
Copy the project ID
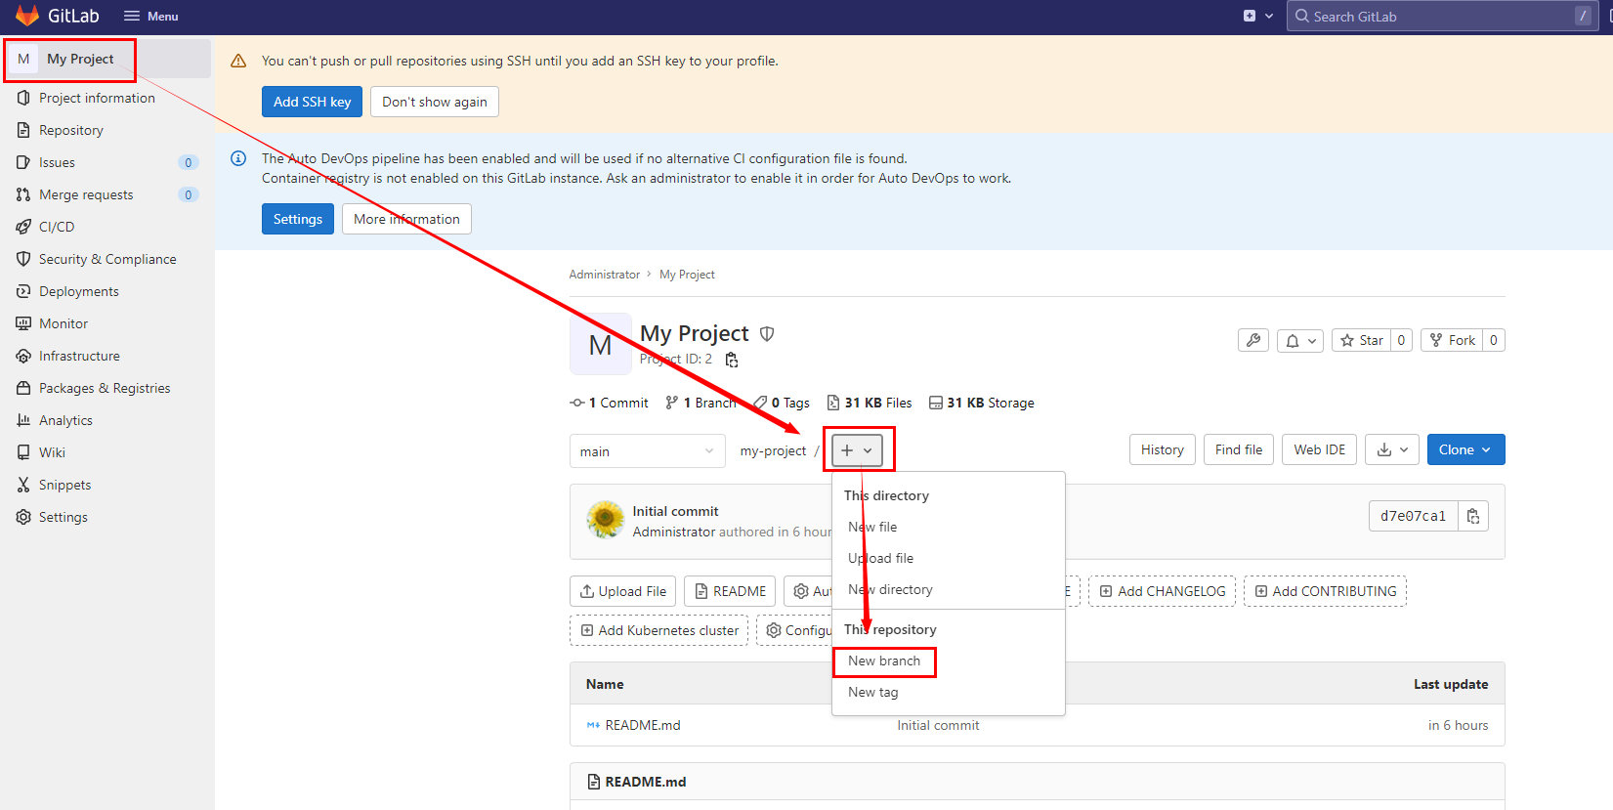pos(732,360)
